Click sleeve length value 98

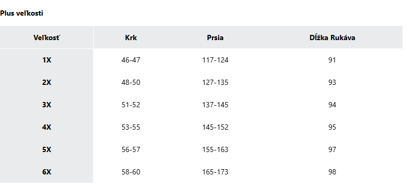click(332, 172)
